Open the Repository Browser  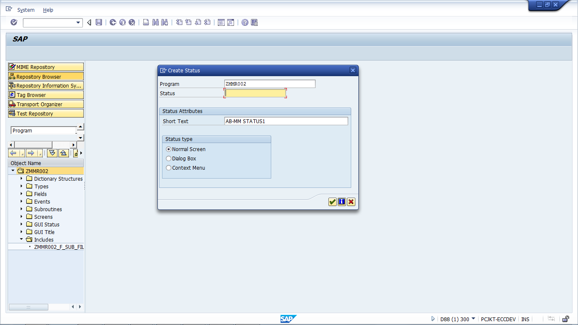click(46, 76)
